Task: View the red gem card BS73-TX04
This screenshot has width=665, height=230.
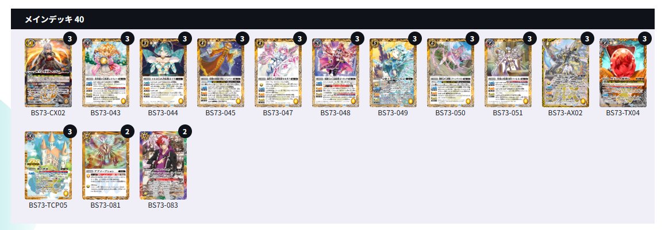Action: click(622, 73)
